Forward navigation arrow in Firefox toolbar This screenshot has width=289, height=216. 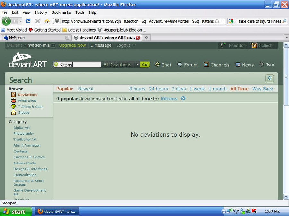pyautogui.click(x=14, y=21)
